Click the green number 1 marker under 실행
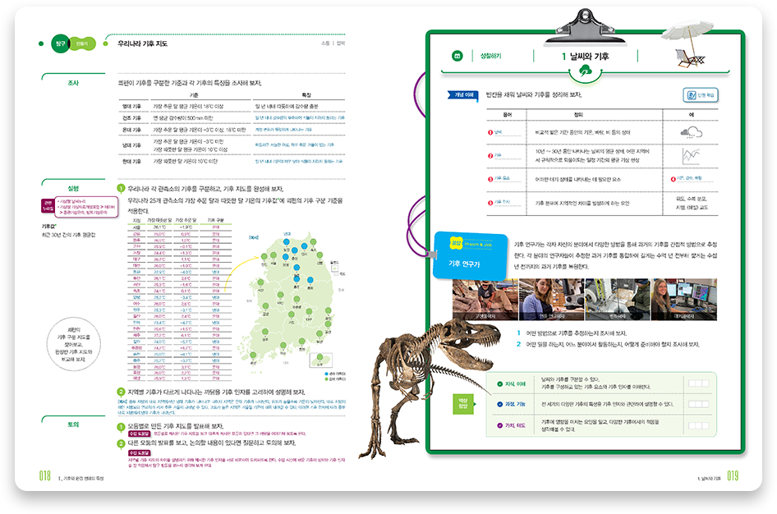 [x=121, y=188]
